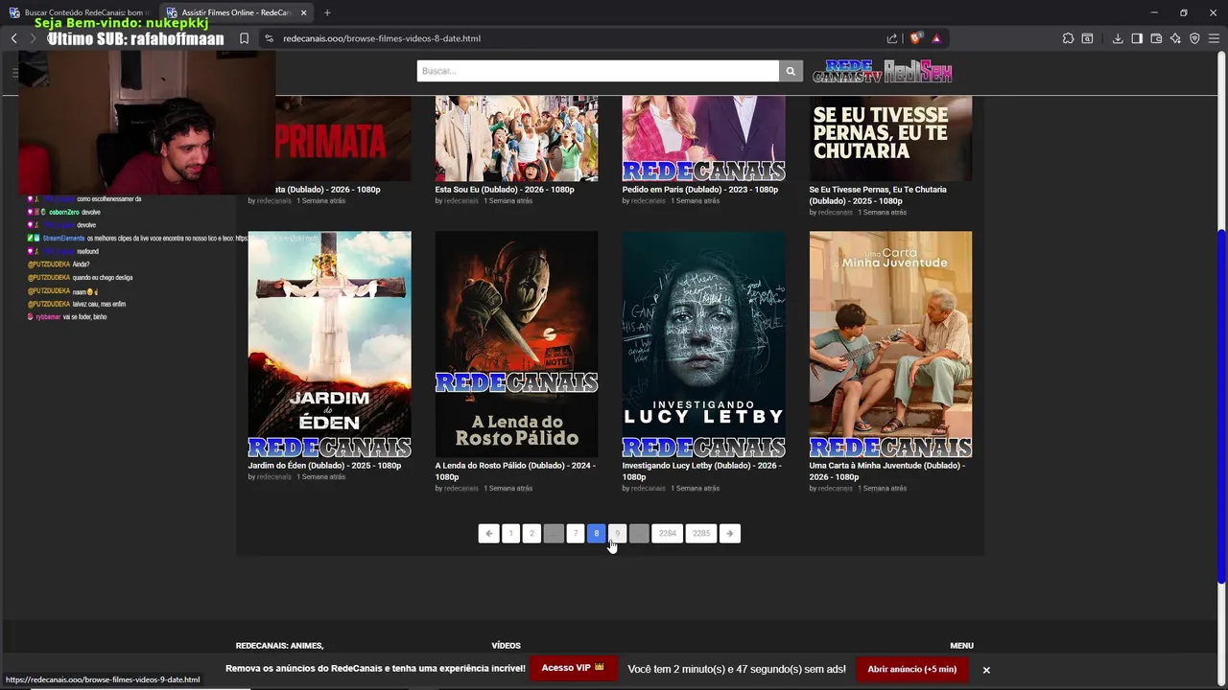
Task: Click the next page arrow in pagination
Action: (730, 534)
